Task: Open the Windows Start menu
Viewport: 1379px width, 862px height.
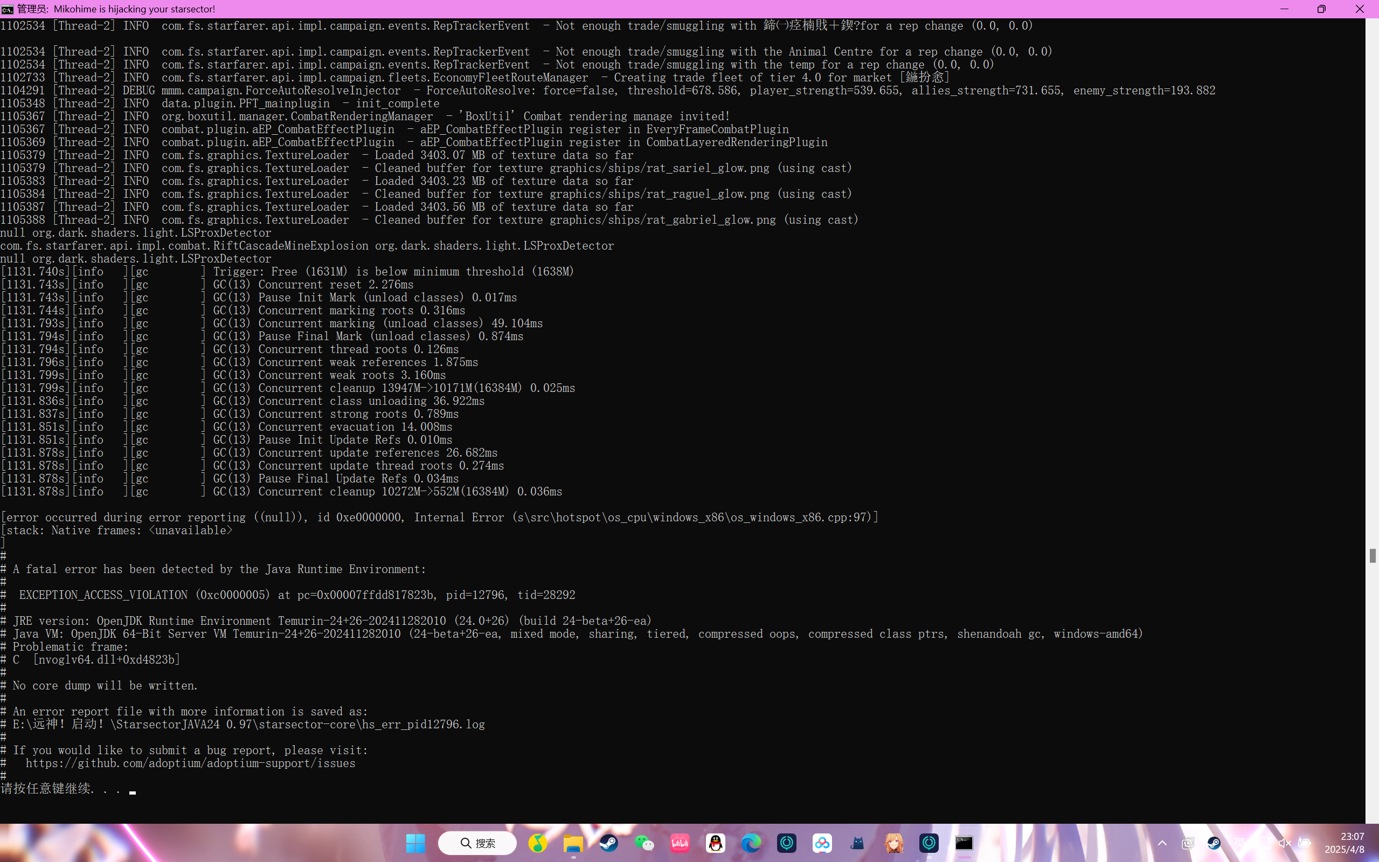Action: pos(415,843)
